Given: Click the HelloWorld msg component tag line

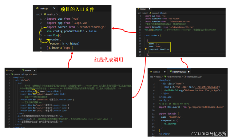Looking at the screenshot, I should [x=192, y=90].
